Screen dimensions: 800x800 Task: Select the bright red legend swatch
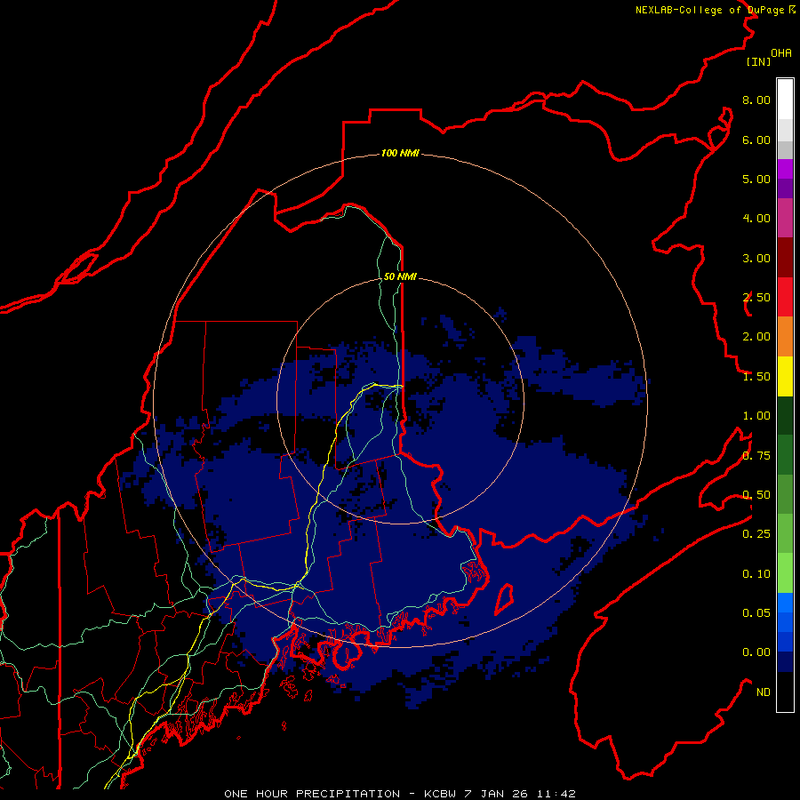point(785,297)
